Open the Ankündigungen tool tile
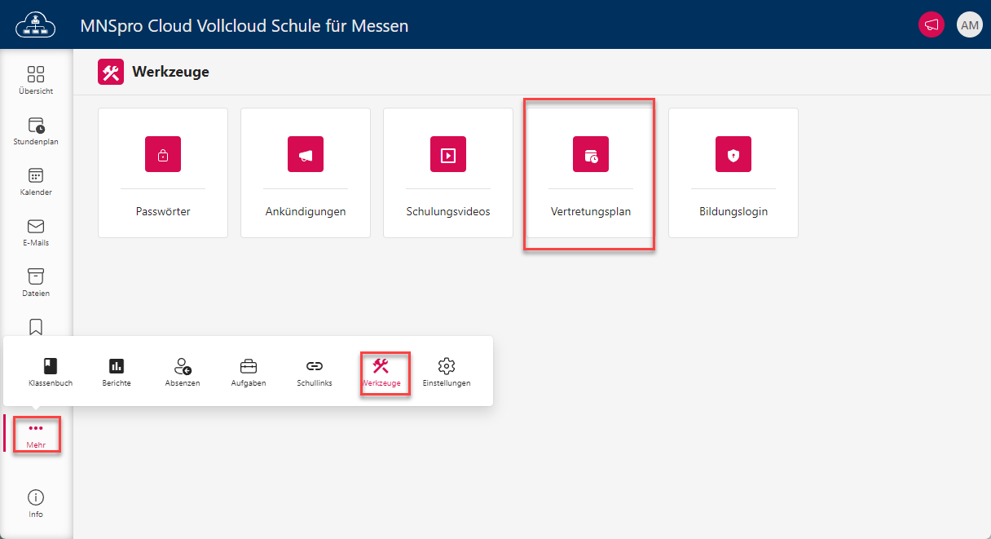This screenshot has width=991, height=539. pyautogui.click(x=306, y=173)
